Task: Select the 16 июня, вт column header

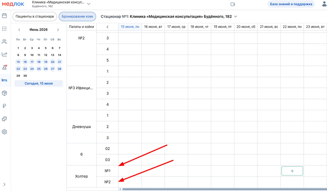Action: [153, 27]
